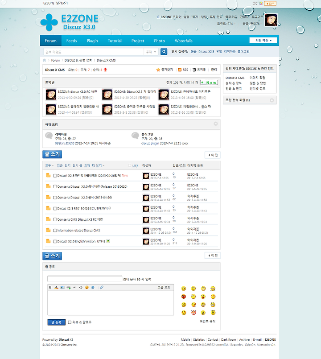Check the Discuz! X2.0 English Version checkbox
This screenshot has height=359, width=321.
tap(55, 241)
